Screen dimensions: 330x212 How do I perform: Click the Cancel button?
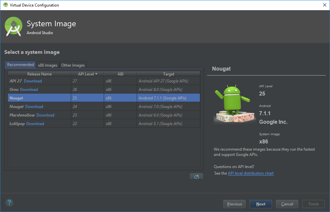coord(287,204)
